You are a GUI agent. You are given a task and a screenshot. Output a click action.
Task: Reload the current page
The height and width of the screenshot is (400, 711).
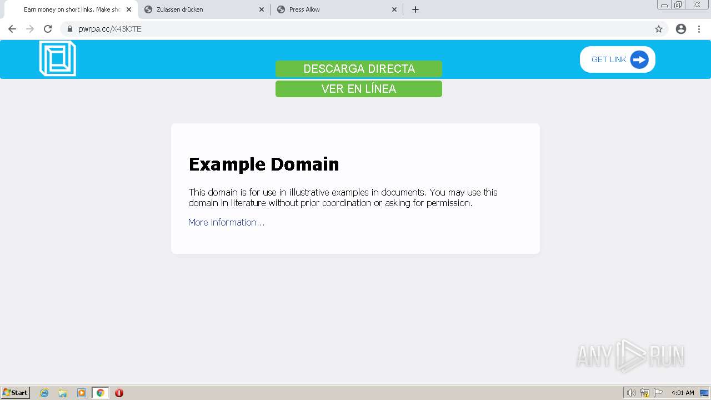tap(48, 29)
